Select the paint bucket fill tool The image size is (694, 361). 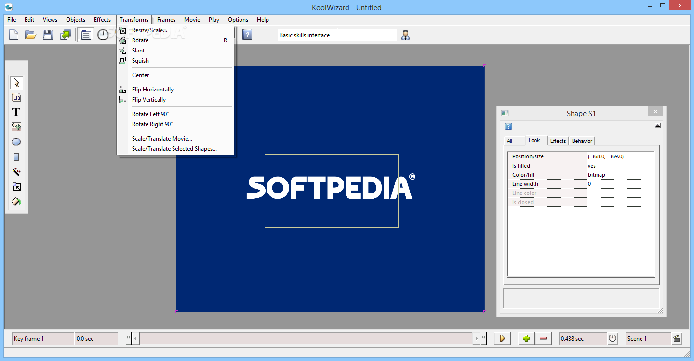(16, 202)
